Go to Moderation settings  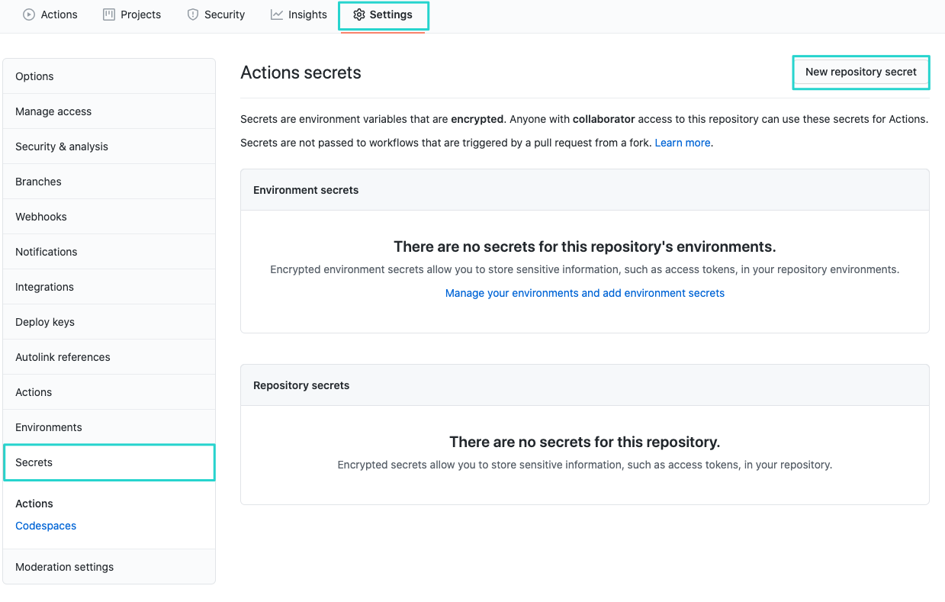pos(64,567)
